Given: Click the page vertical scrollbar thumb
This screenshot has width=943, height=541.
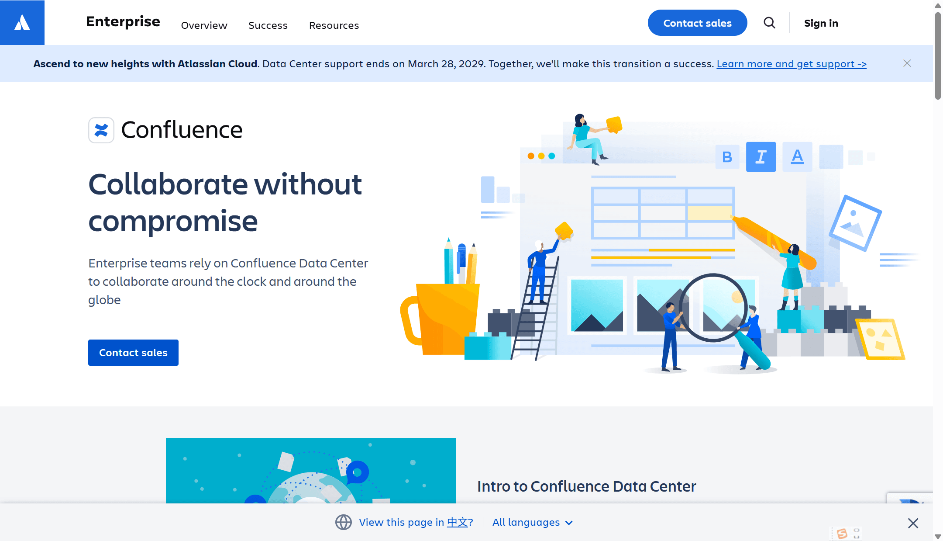Looking at the screenshot, I should coord(938,55).
